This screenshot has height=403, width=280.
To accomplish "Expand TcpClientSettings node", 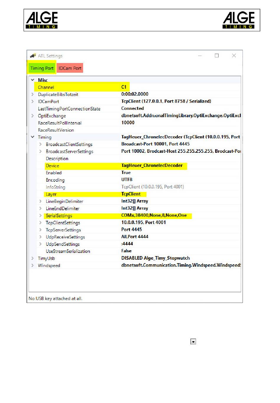I will [41, 223].
